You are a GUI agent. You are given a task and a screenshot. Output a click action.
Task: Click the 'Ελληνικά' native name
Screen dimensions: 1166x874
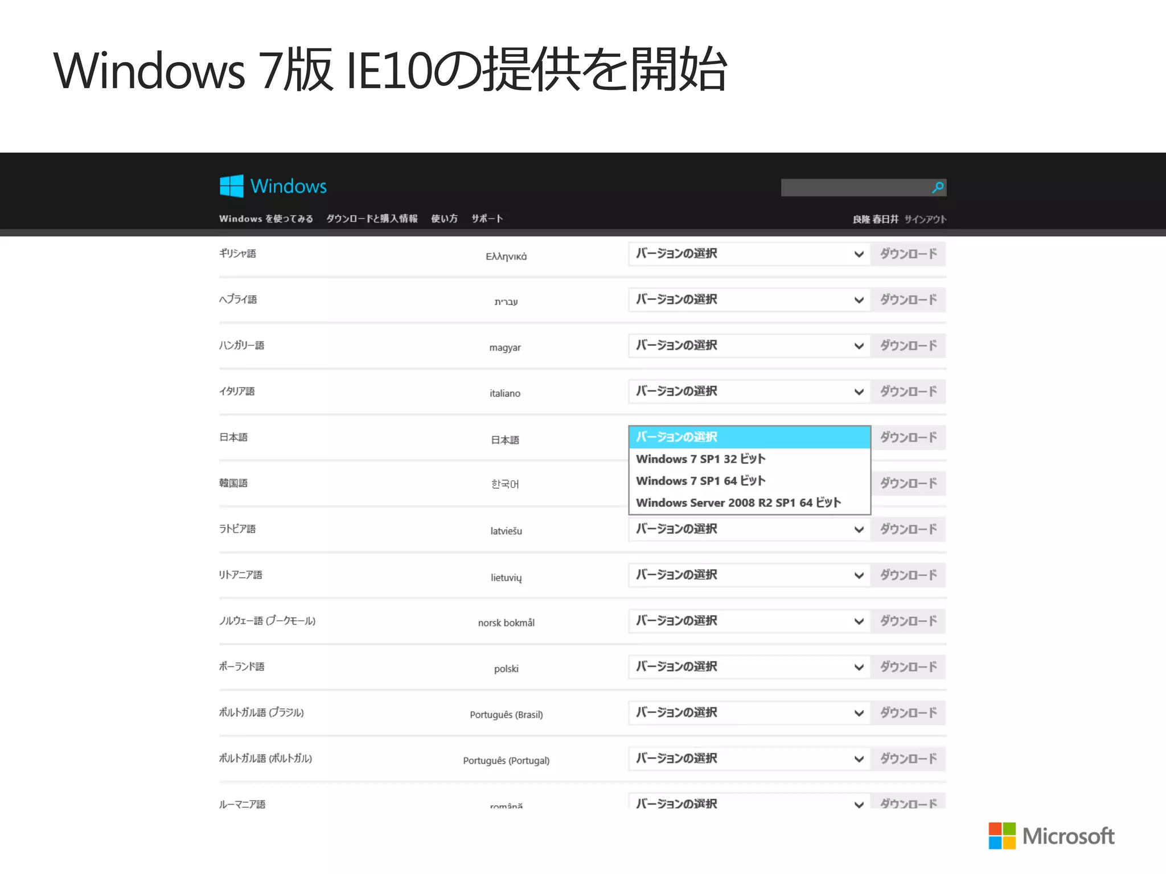506,257
